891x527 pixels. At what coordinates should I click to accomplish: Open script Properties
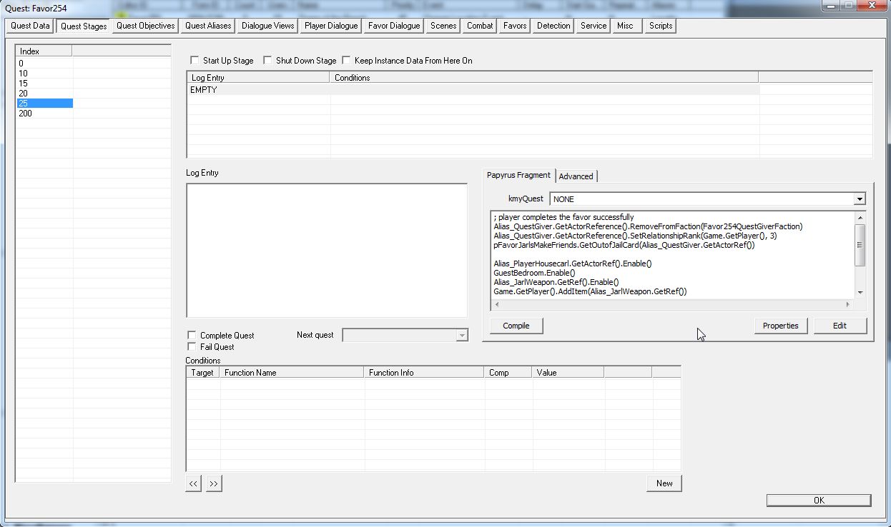click(x=780, y=326)
